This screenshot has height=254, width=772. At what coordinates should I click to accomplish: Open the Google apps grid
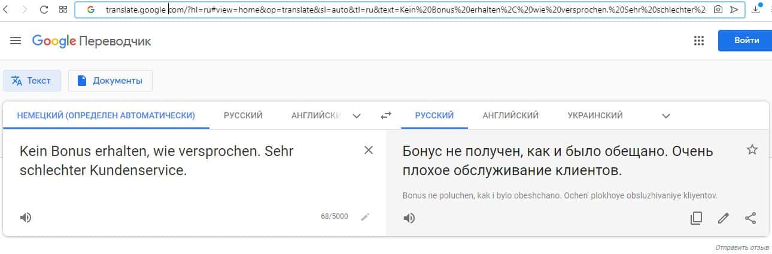698,41
